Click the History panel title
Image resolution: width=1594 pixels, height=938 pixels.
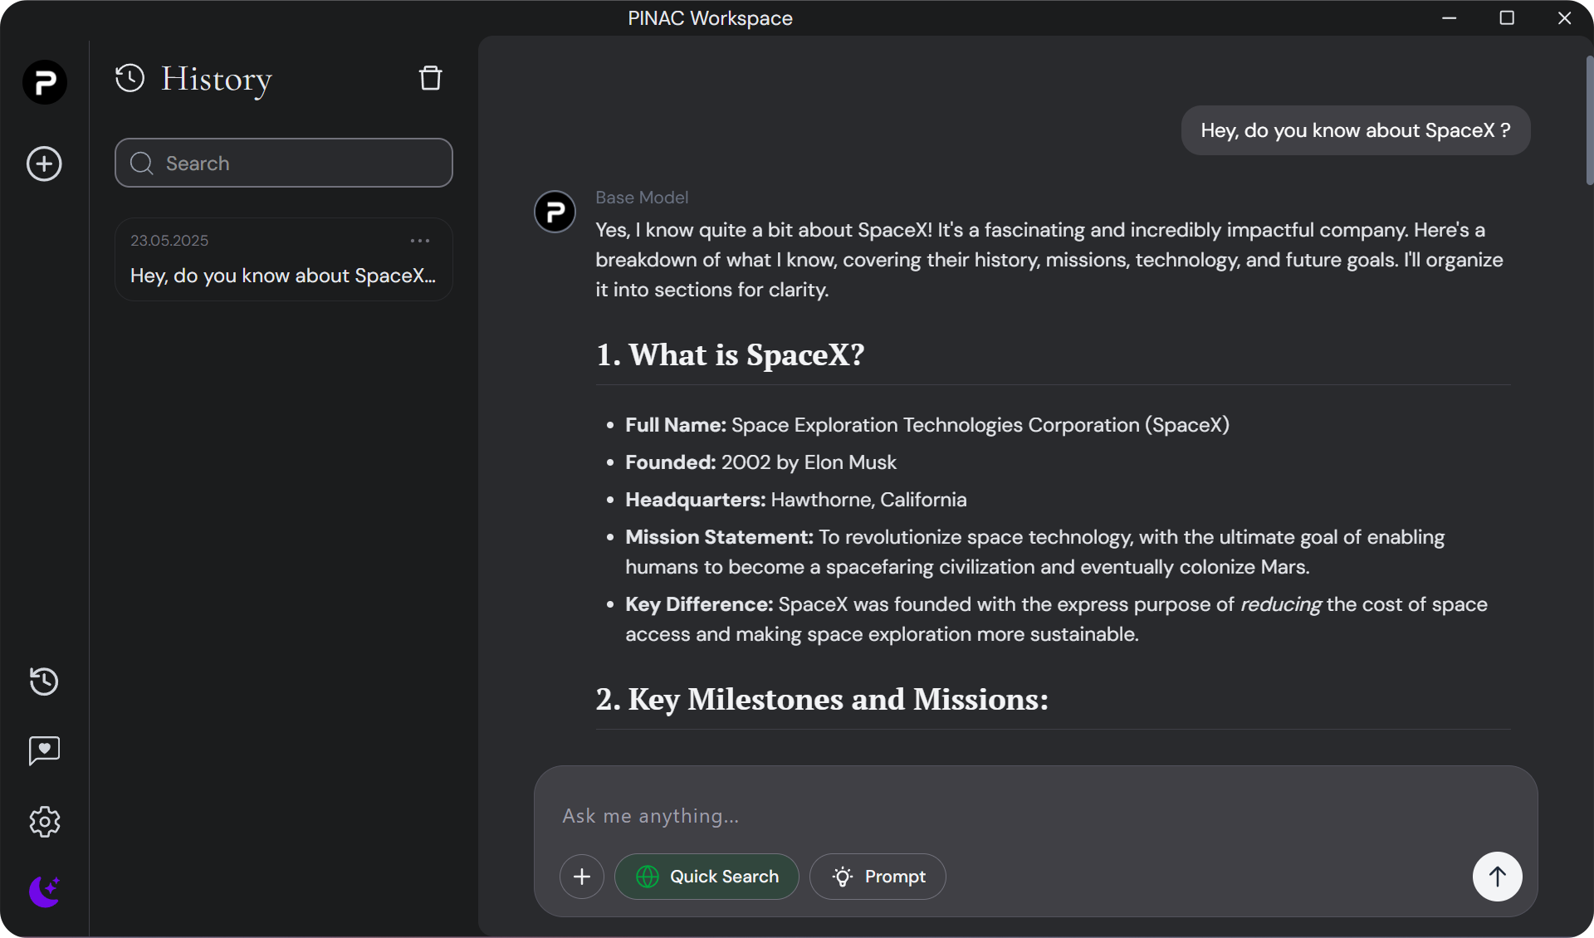pos(216,79)
